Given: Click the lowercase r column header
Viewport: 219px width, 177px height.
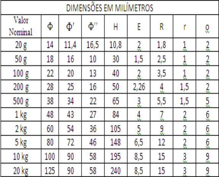Looking at the screenshot, I should pos(185,26).
